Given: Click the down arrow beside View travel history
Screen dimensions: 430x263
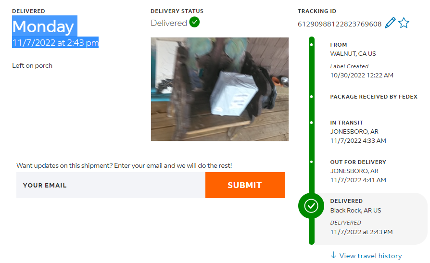Looking at the screenshot, I should pos(333,255).
